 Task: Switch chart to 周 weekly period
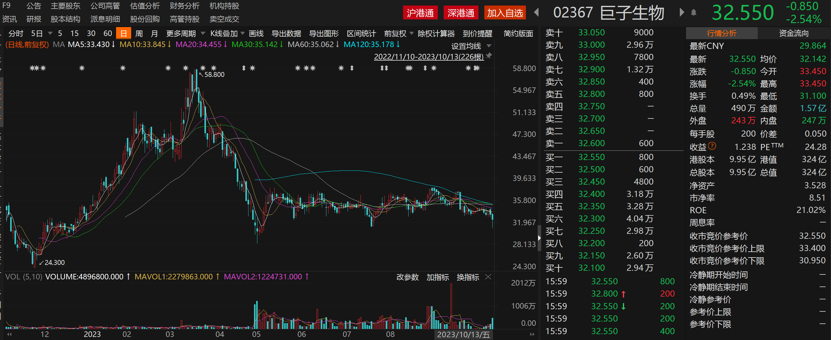point(139,34)
